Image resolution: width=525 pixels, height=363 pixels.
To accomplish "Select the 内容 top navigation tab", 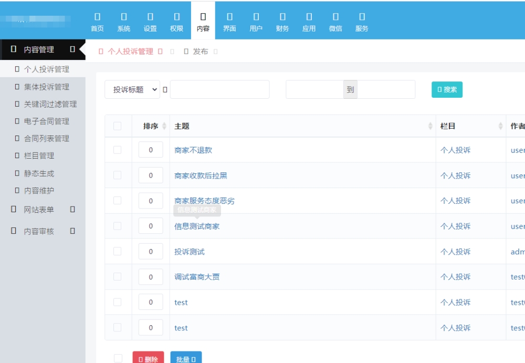I will pos(203,22).
